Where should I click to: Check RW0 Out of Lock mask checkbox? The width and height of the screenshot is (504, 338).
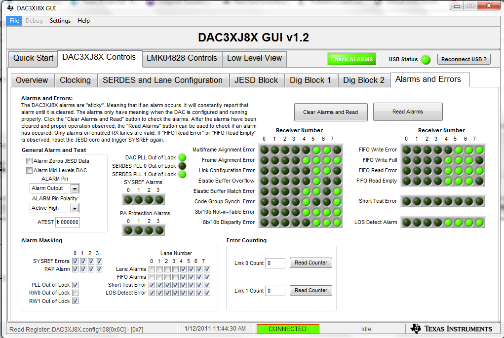point(75,293)
